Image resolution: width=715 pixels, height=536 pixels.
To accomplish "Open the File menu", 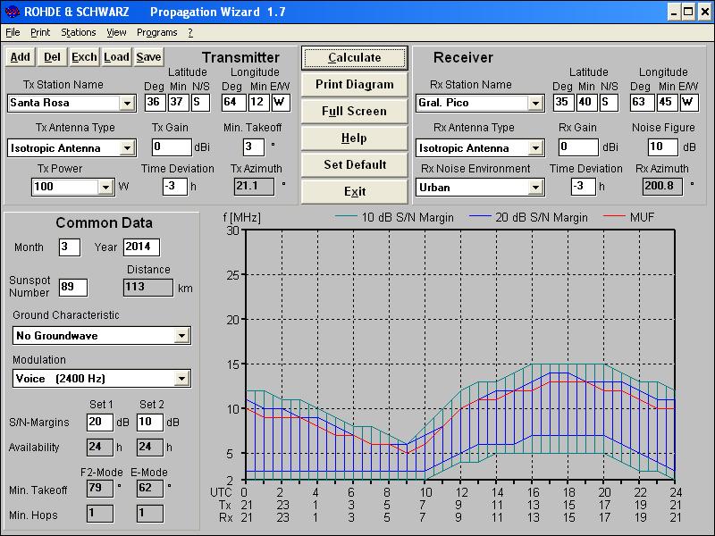I will 13,32.
